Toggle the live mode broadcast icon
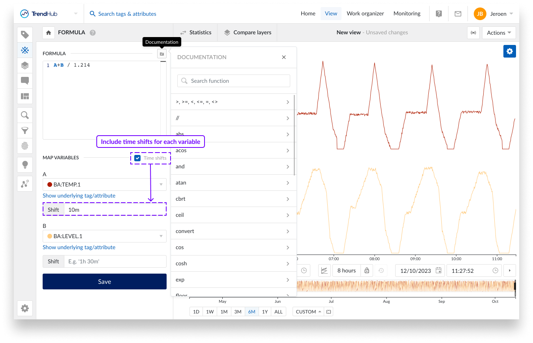This screenshot has height=343, width=533. (x=473, y=33)
